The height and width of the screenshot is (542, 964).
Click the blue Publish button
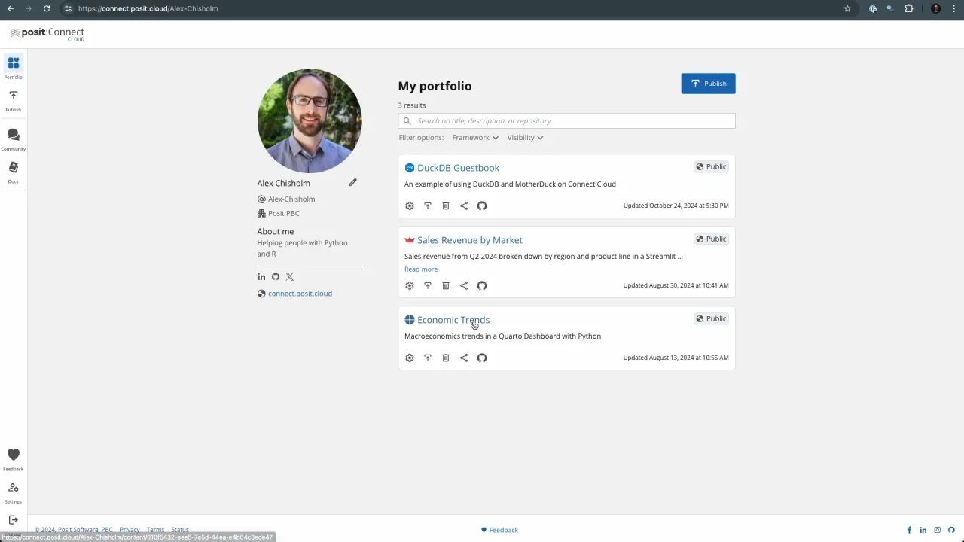point(708,84)
